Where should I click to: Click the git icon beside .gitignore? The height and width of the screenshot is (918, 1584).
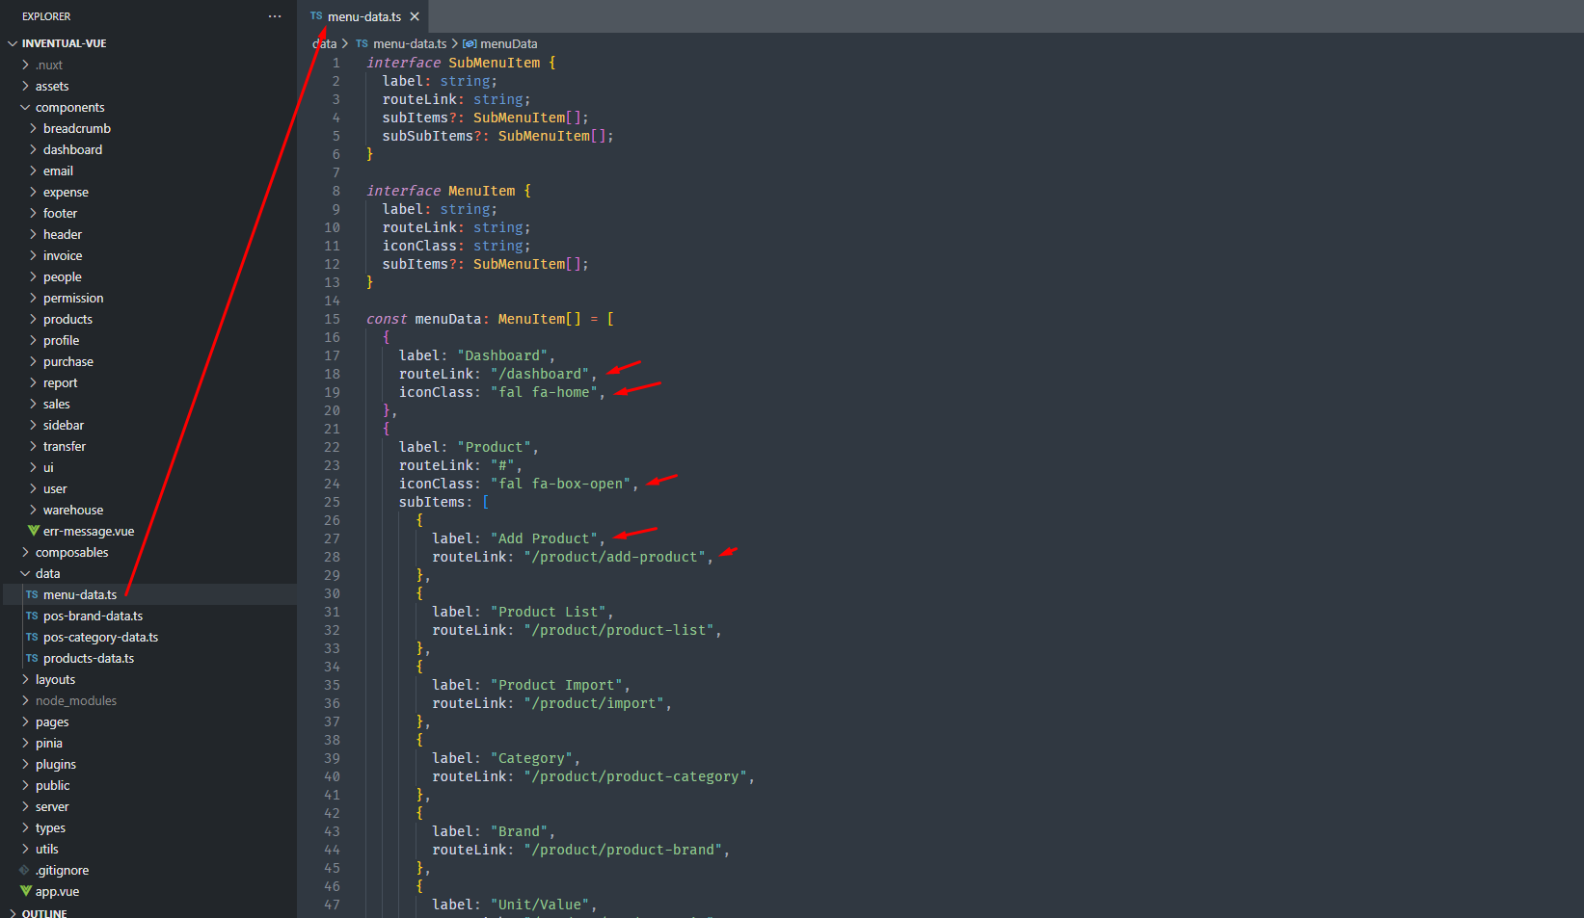25,870
